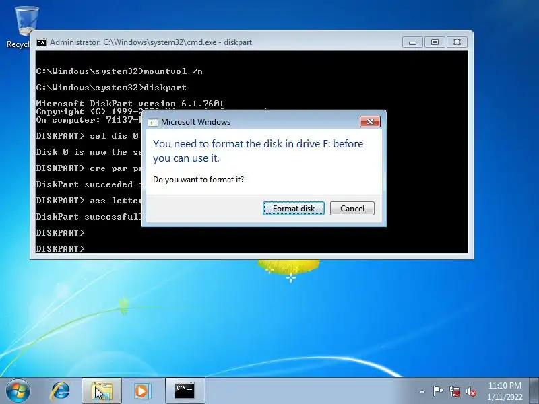Click the Microsoft Windows dialog title icon
This screenshot has width=539, height=404.
click(153, 122)
